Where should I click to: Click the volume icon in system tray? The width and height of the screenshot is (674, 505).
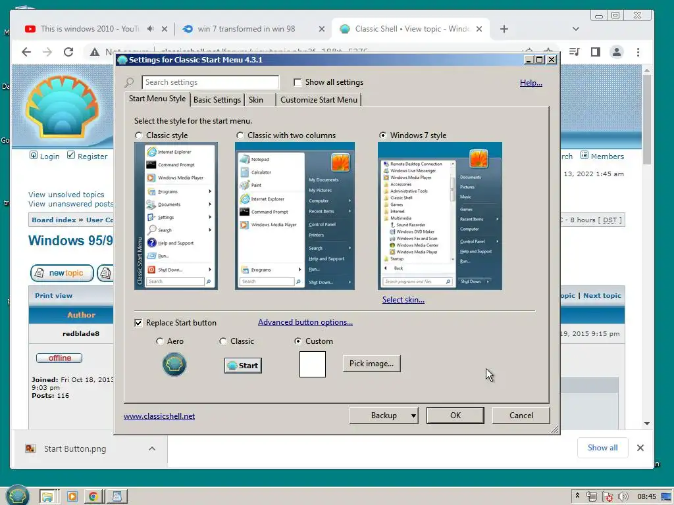point(623,496)
